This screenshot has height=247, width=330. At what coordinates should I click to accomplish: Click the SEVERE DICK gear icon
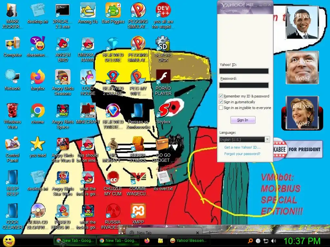pos(163,49)
